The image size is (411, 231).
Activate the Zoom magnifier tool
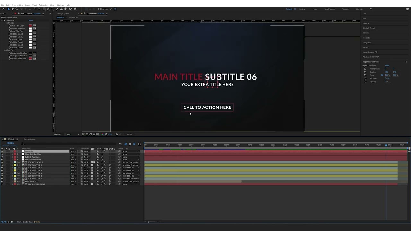(x=17, y=9)
